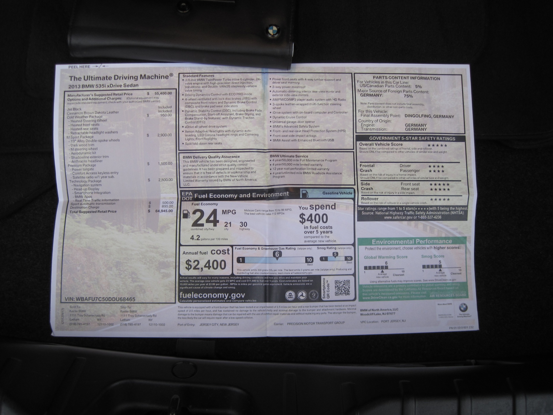Click the $400 fuel cost figure

(x=313, y=218)
